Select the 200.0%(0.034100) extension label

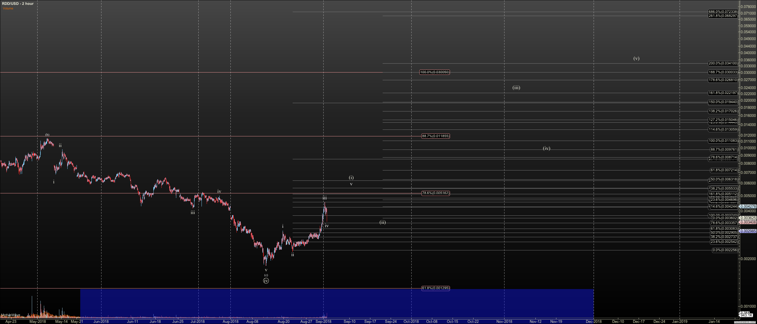(723, 63)
